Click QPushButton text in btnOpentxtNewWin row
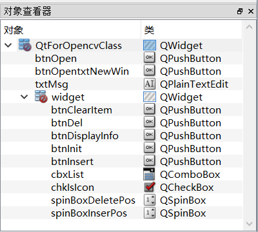Image resolution: width=258 pixels, height=232 pixels. point(190,72)
